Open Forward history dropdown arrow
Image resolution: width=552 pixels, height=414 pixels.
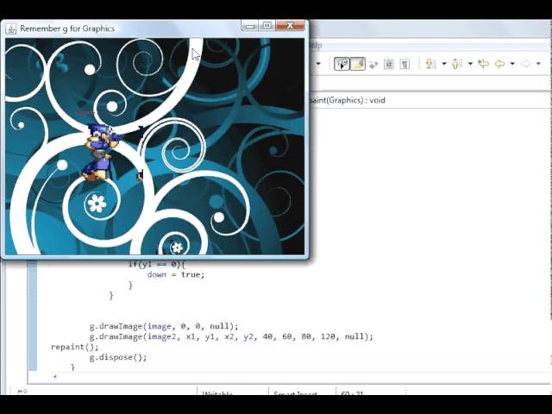[538, 64]
